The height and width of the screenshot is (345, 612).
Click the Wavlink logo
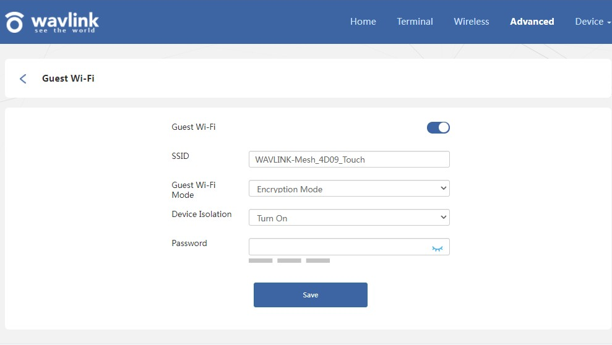point(52,22)
